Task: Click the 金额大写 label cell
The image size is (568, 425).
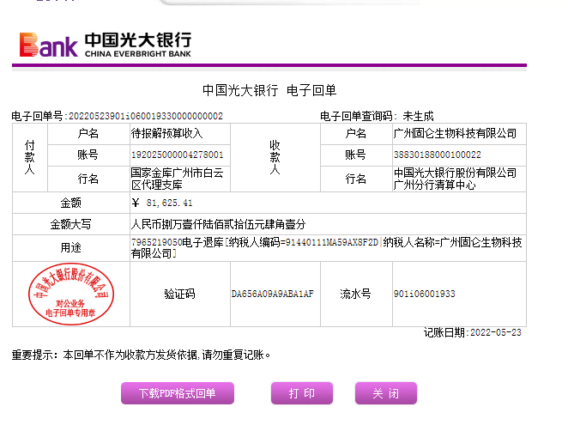Action: click(x=71, y=224)
